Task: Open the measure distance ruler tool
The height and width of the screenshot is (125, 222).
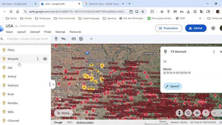Action: [74, 39]
